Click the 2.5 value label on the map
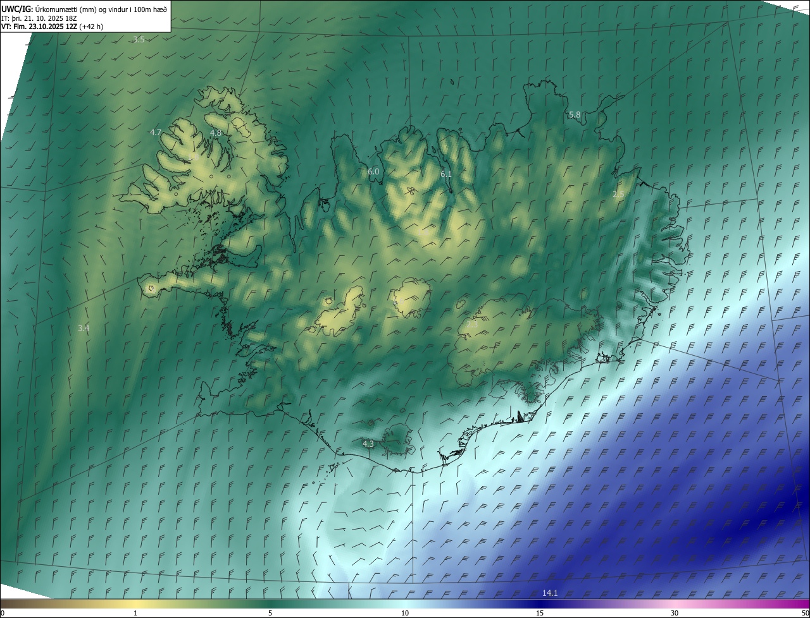Viewport: 810px width, 618px height. [618, 194]
